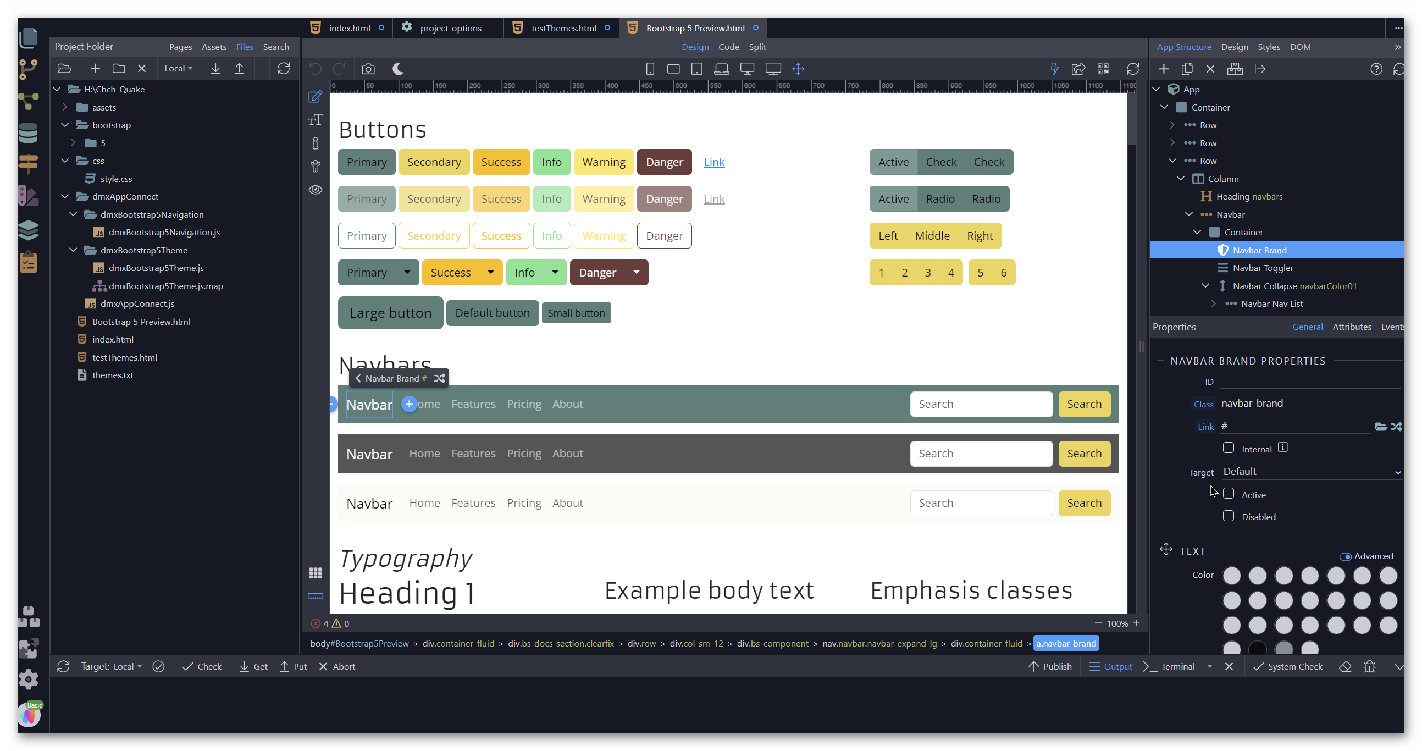
Task: Toggle the ruler icon
Action: 315,597
